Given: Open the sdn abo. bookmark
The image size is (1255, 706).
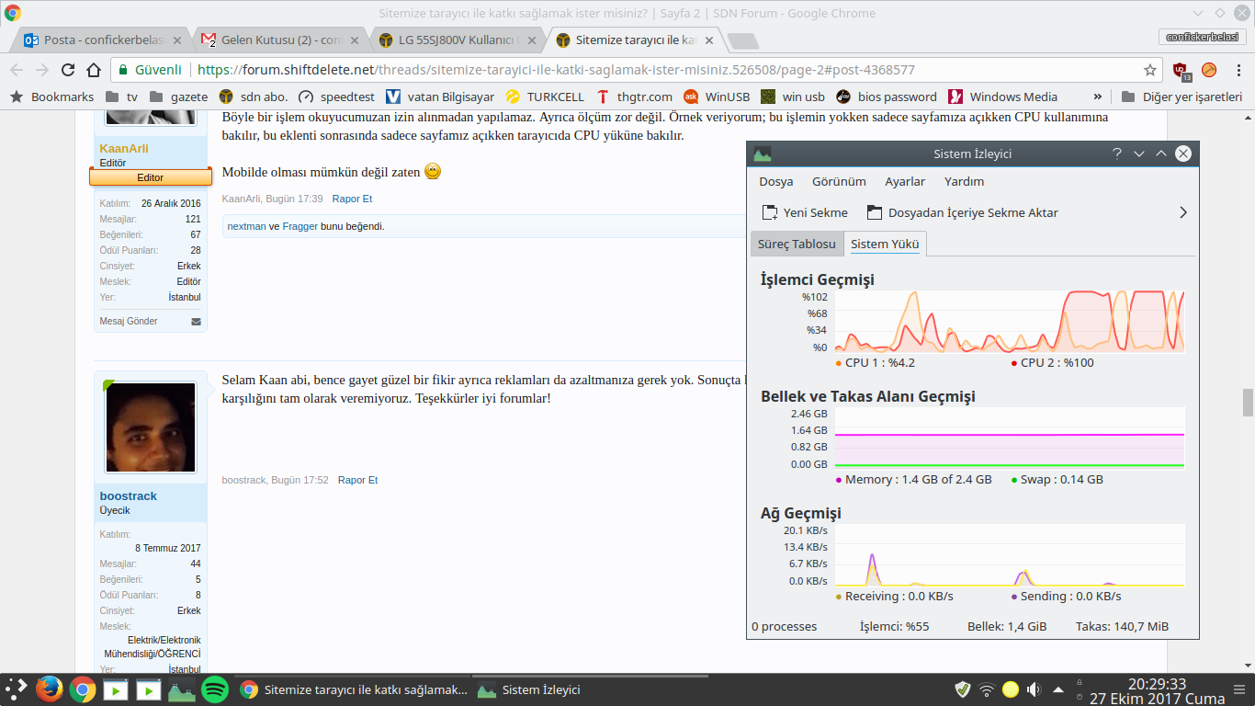Looking at the screenshot, I should click(253, 97).
